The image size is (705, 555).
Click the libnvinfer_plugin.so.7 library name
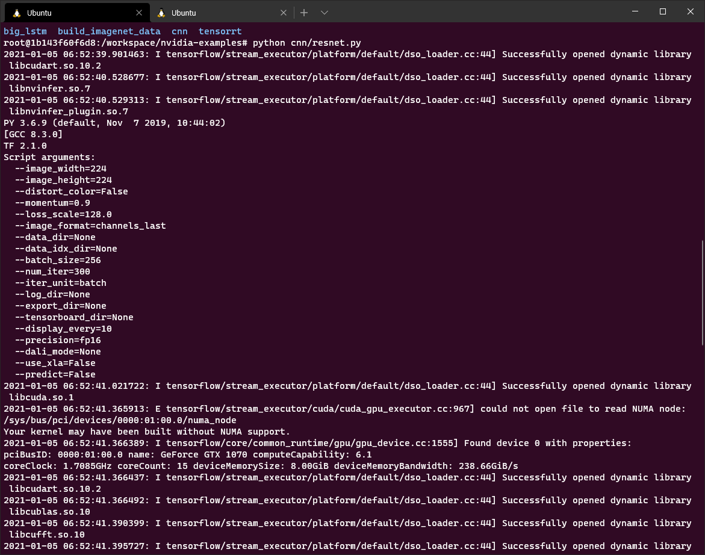pyautogui.click(x=69, y=111)
